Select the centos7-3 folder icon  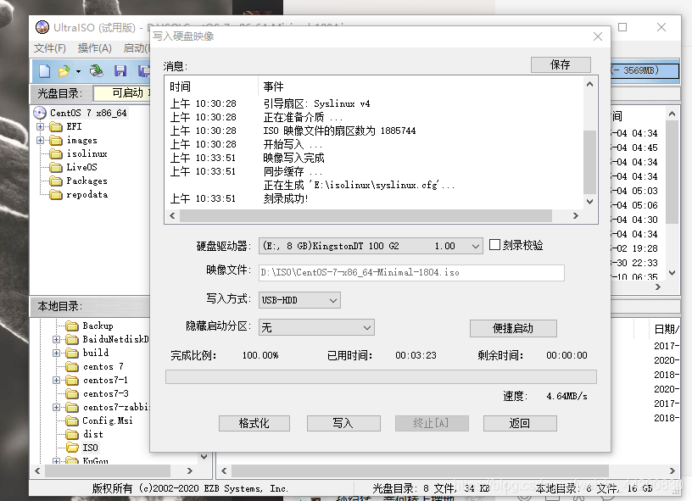pos(72,394)
